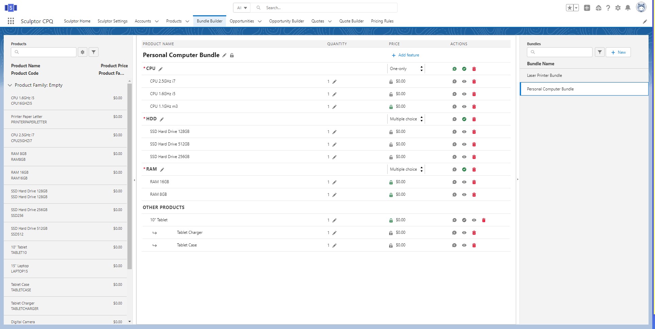Toggle visibility of CPU 1.1GHz m3

(464, 107)
